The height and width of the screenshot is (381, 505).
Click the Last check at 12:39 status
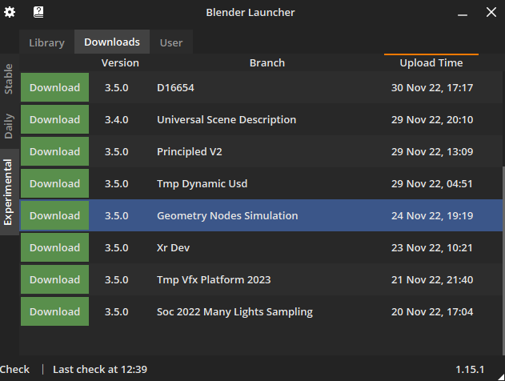[x=100, y=370]
